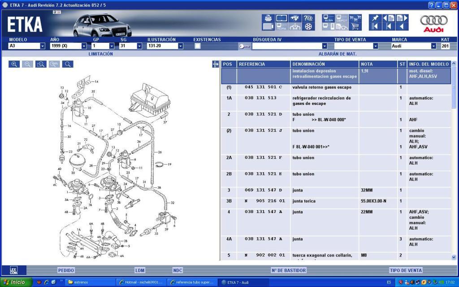Click the Referencia column header
The image size is (459, 287).
click(264, 64)
